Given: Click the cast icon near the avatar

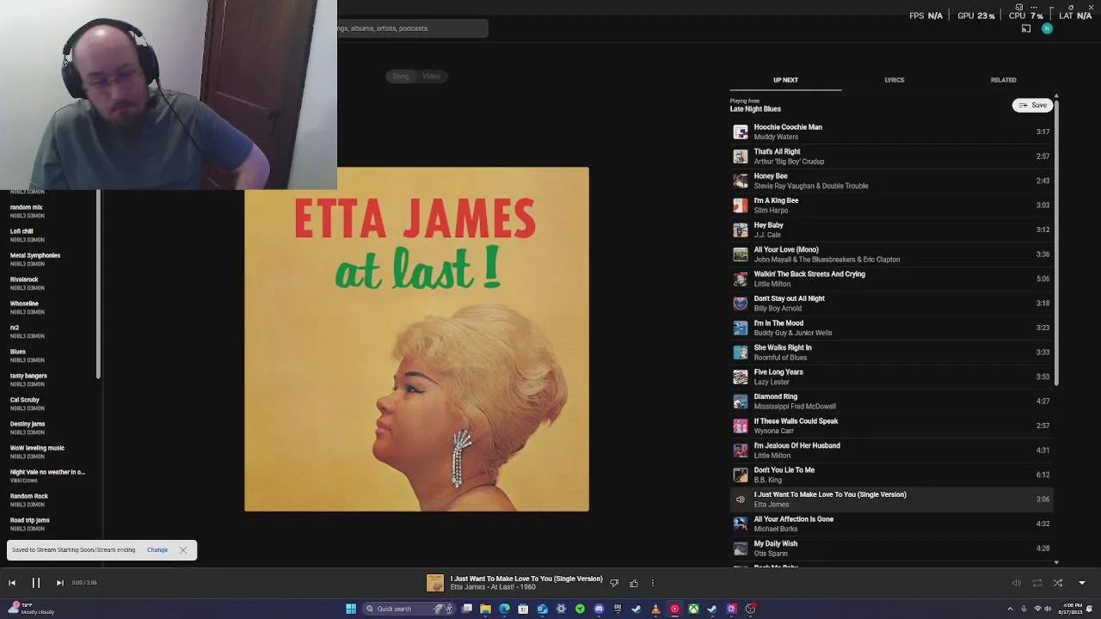Looking at the screenshot, I should click(x=1025, y=28).
